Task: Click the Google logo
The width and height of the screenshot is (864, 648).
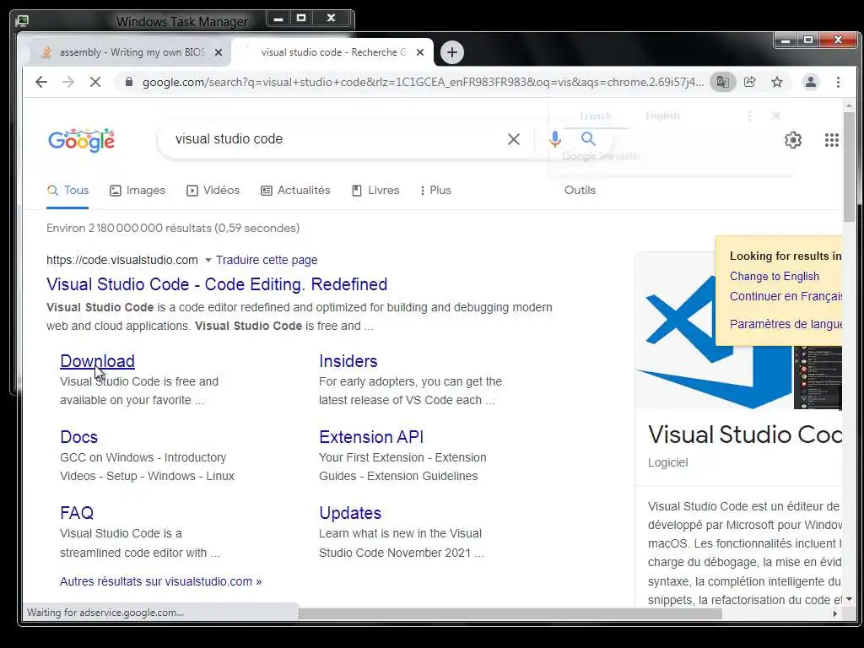Action: (x=82, y=141)
